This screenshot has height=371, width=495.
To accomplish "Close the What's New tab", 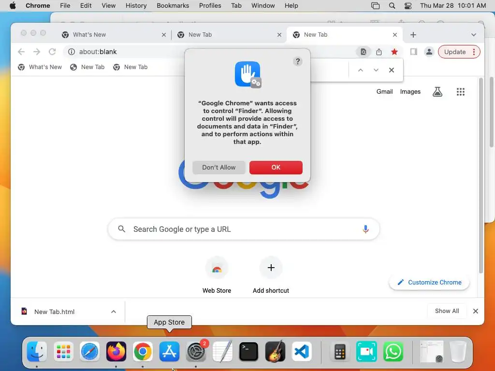I will [163, 35].
